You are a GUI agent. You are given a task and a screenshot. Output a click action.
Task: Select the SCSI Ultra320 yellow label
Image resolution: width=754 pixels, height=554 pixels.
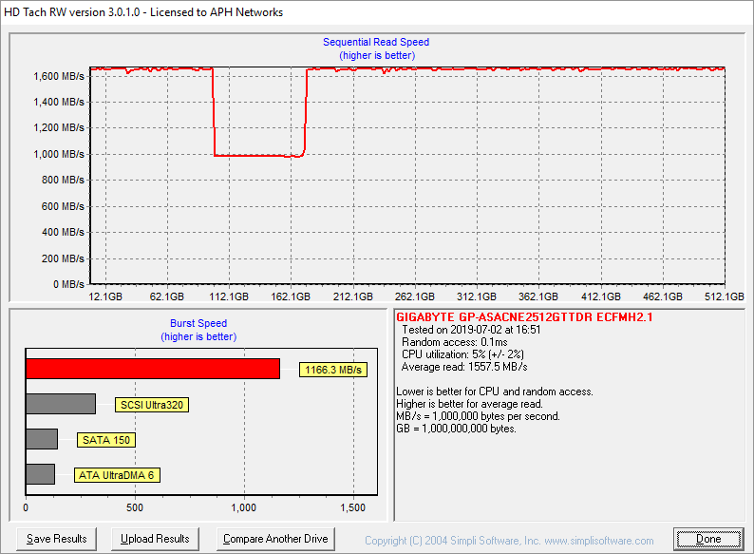pos(152,405)
